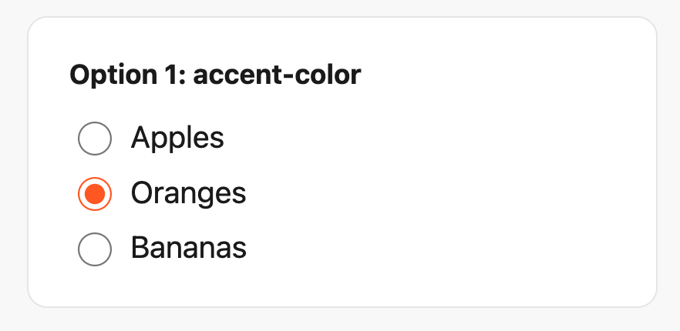Viewport: 680px width, 331px height.
Task: Click the Oranges label text
Action: (x=188, y=193)
